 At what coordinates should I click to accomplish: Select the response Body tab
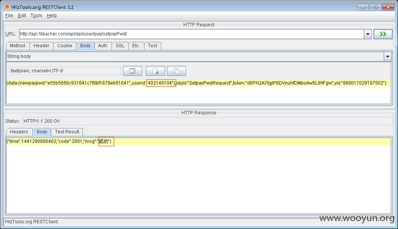(42, 132)
